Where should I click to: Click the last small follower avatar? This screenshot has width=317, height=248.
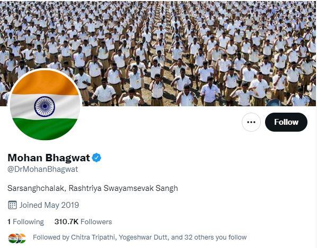pos(22,238)
